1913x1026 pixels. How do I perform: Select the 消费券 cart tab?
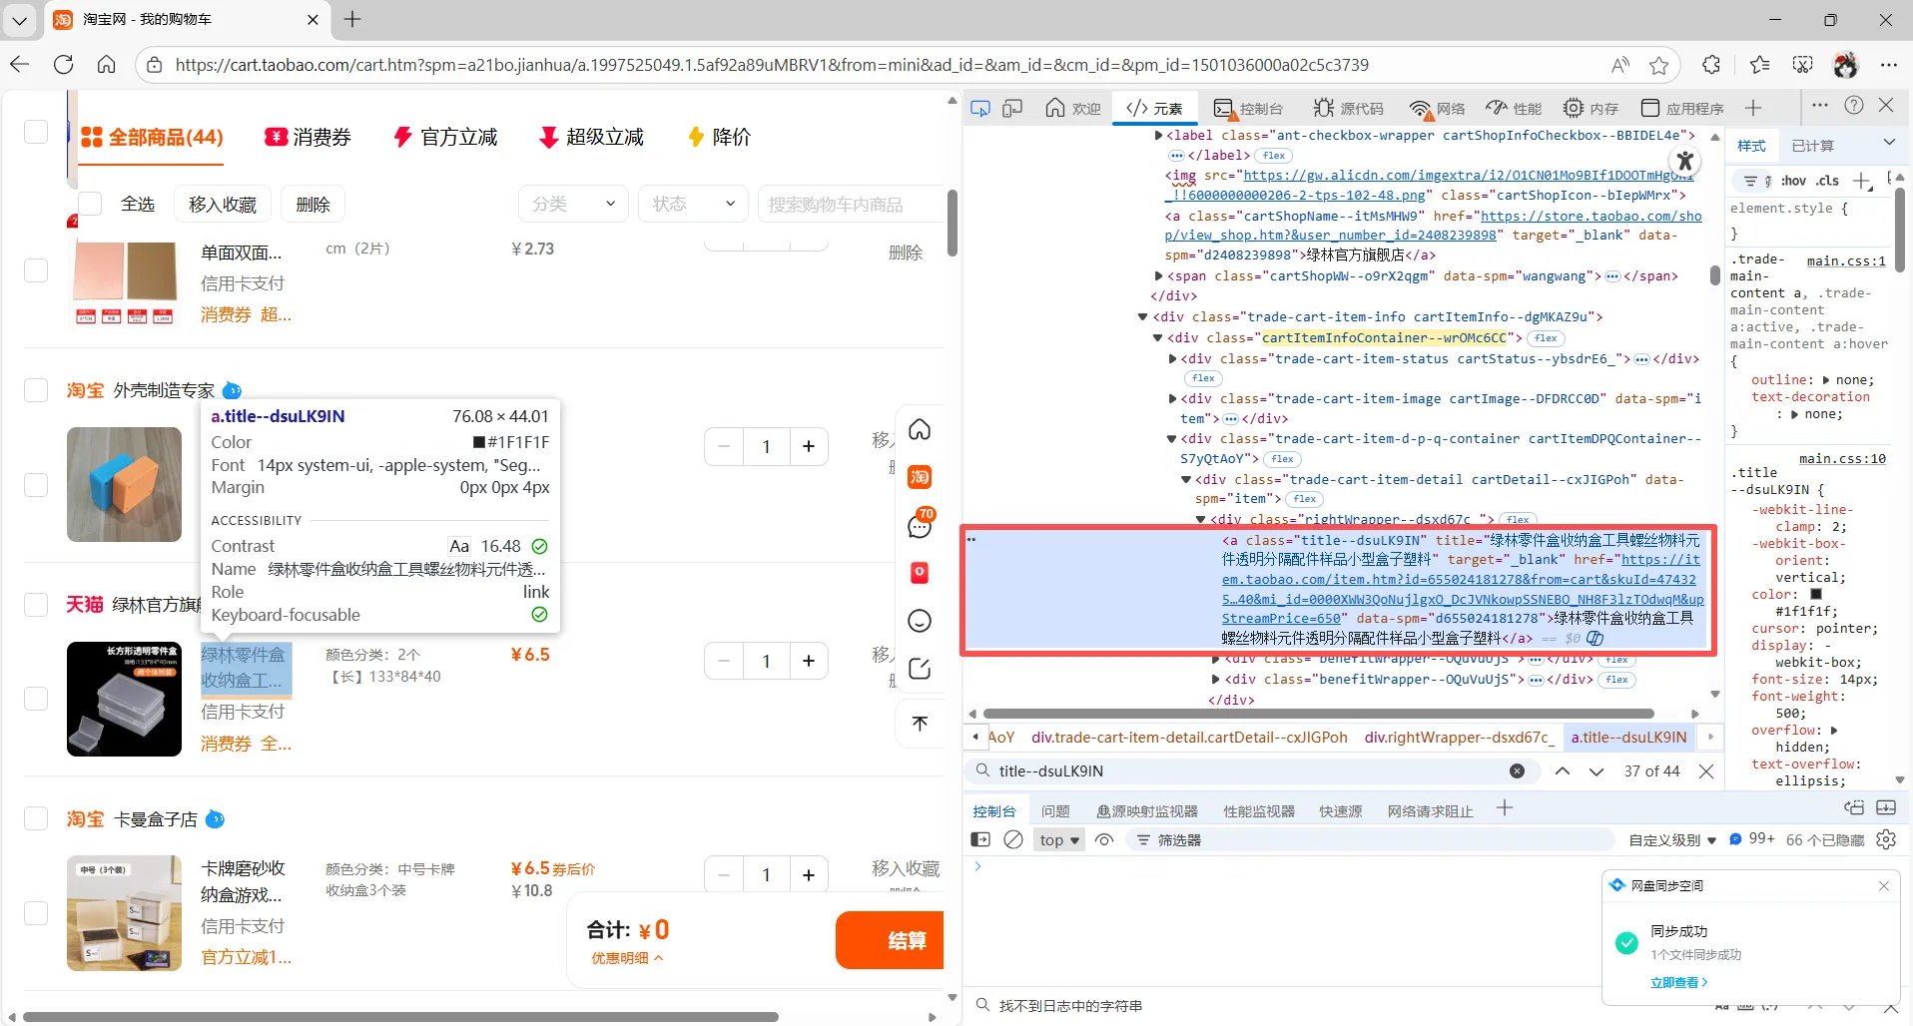pos(308,137)
